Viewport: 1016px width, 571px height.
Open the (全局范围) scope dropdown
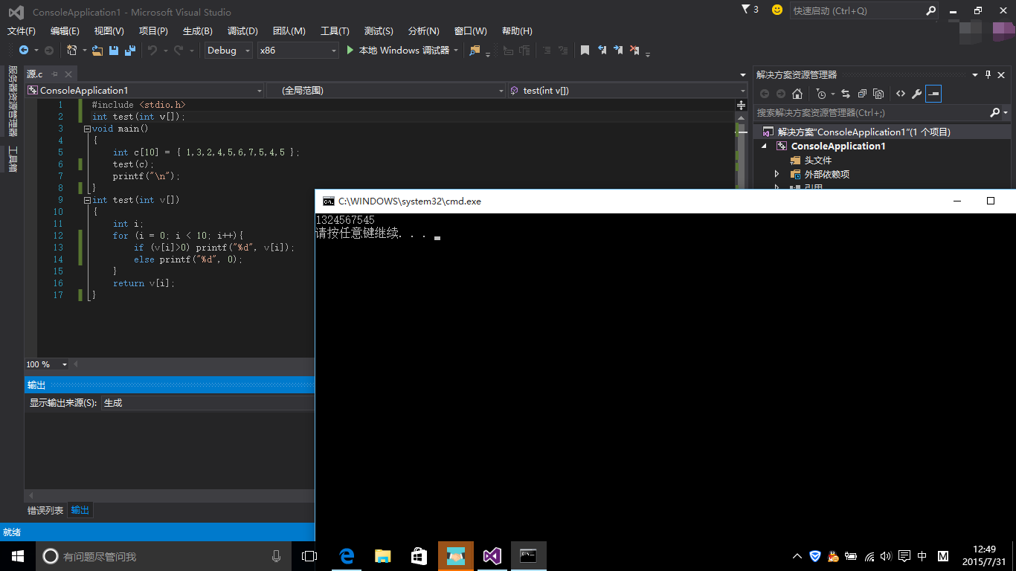pos(386,90)
